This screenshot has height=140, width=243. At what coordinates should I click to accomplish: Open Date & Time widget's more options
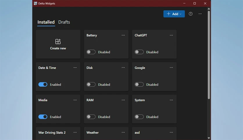coord(75,68)
